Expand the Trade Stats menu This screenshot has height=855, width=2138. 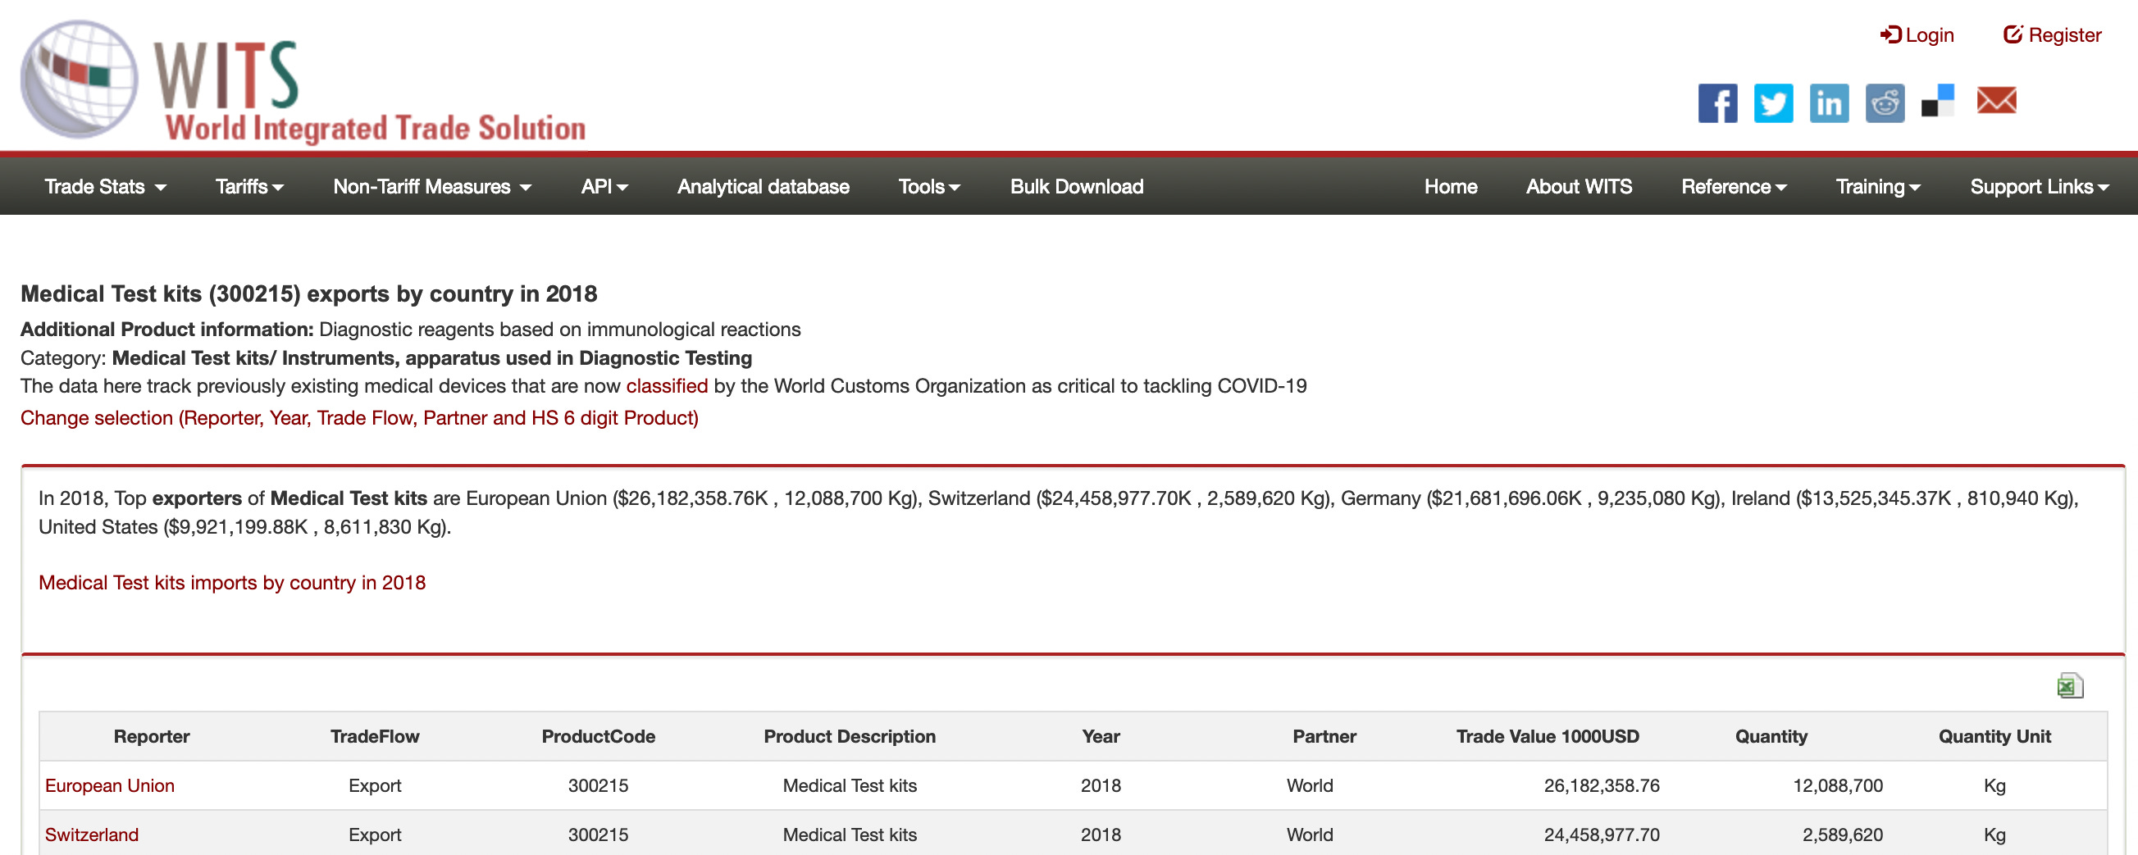(x=106, y=187)
